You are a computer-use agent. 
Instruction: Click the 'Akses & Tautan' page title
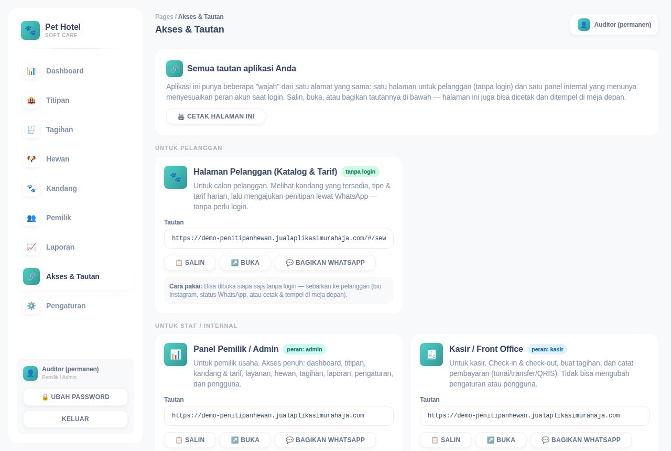click(190, 29)
